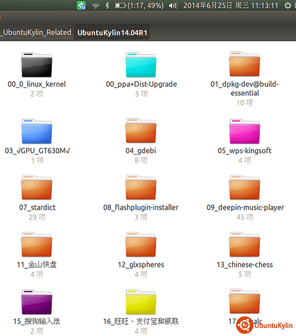Viewport: 296px width, 336px height.
Task: Open the 07_stardict folder icon
Action: point(37,187)
